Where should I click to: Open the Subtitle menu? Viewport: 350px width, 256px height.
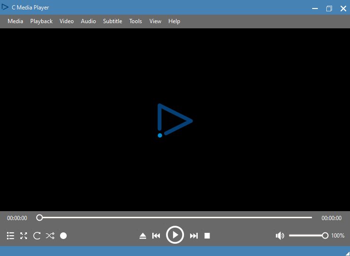point(113,21)
